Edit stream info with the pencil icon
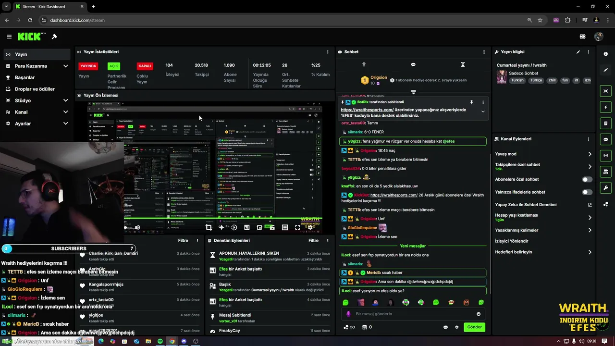Viewport: 615px width, 346px height. (578, 52)
